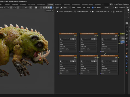The image size is (130, 97).
Task: Open the Particles properties tab
Action: point(127,60)
